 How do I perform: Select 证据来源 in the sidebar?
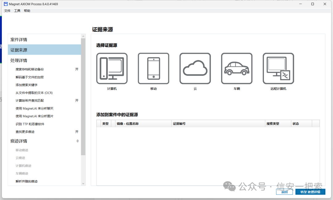pos(44,50)
